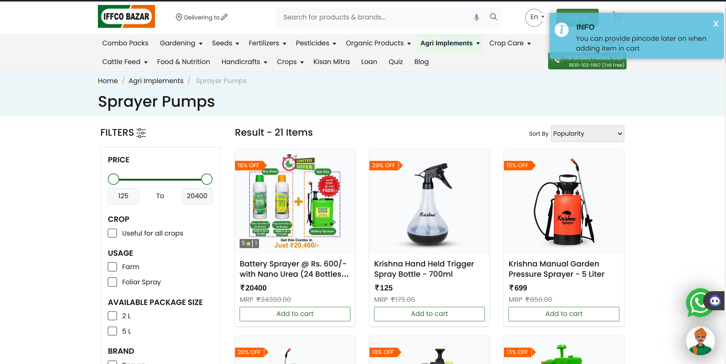The image size is (726, 364).
Task: Expand the Organic Products menu
Action: pos(378,43)
